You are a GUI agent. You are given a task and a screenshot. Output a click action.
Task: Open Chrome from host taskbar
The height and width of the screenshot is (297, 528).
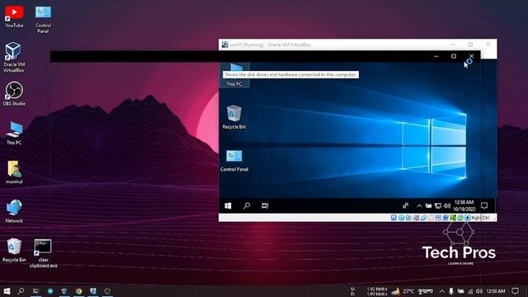pos(79,291)
